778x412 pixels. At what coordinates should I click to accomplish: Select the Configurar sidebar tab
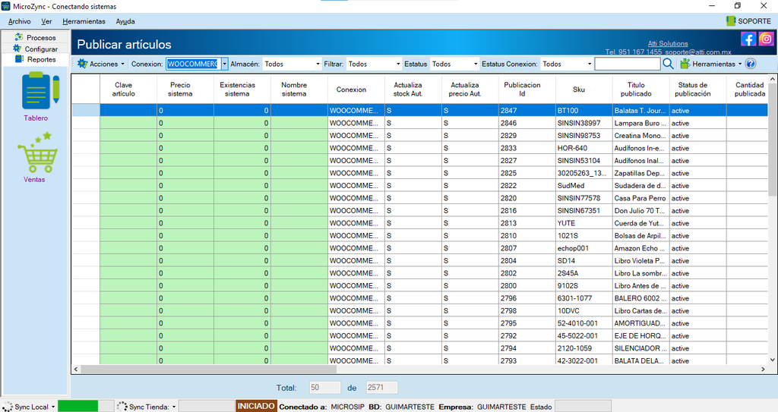[35, 49]
